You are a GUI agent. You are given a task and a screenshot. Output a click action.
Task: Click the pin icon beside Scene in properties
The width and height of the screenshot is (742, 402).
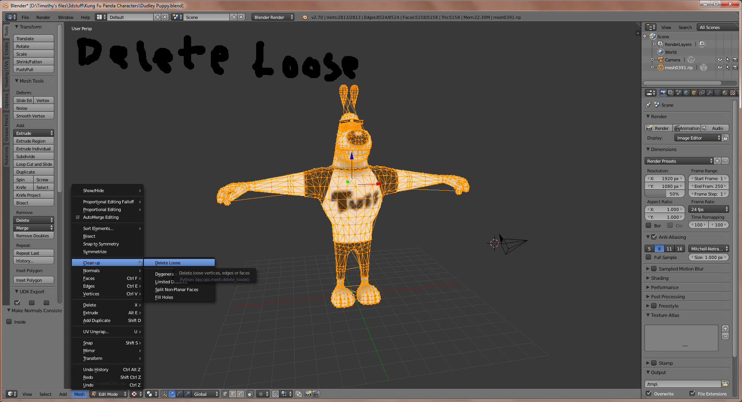pyautogui.click(x=648, y=105)
